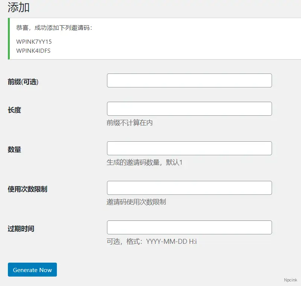This screenshot has height=286, width=301.
Task: Focus the 前缀(可选) prefix input field
Action: (x=189, y=81)
